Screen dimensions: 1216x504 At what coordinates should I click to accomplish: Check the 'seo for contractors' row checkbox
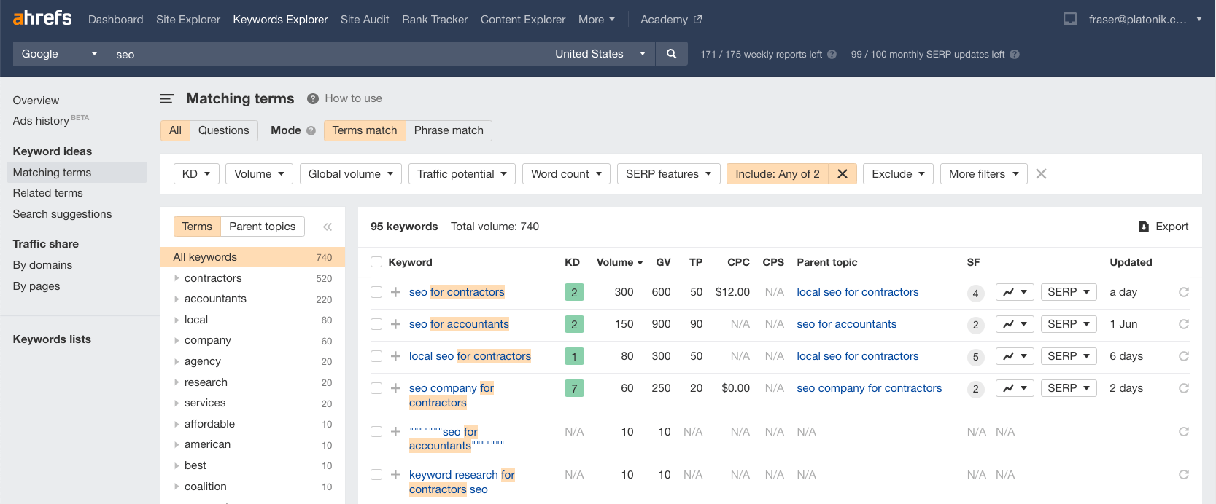click(x=376, y=292)
